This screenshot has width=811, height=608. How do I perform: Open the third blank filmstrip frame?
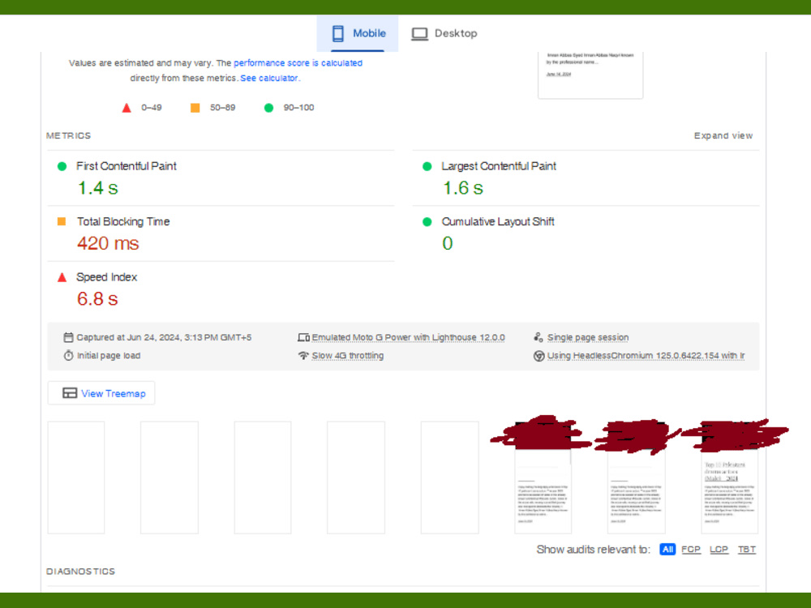coord(263,477)
